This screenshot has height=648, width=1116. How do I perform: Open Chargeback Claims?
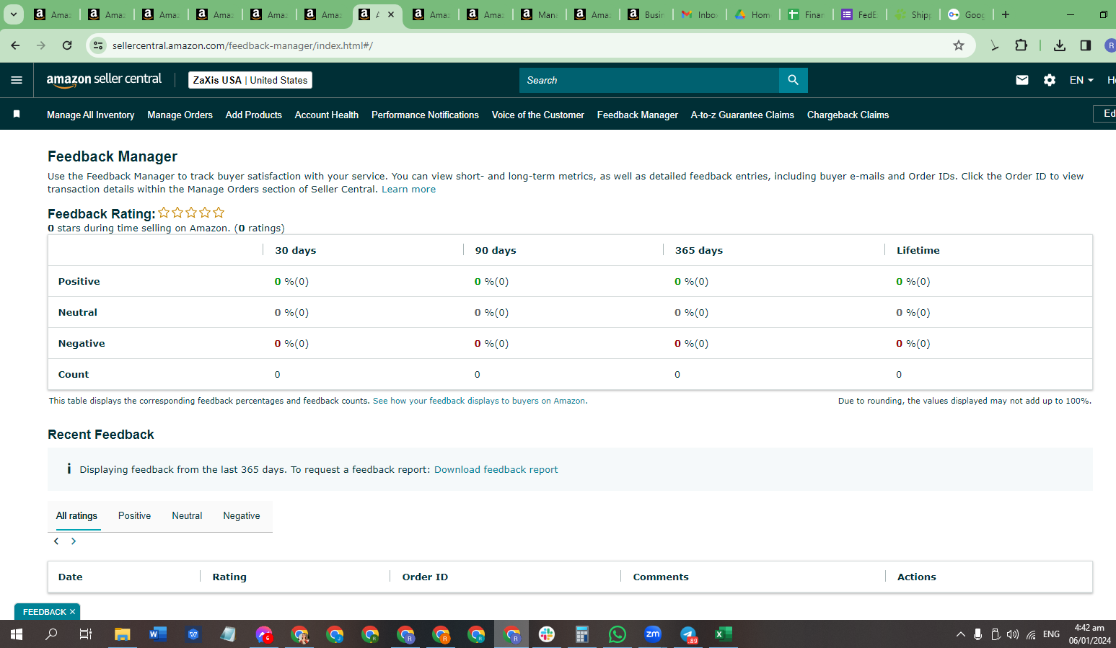click(x=848, y=115)
